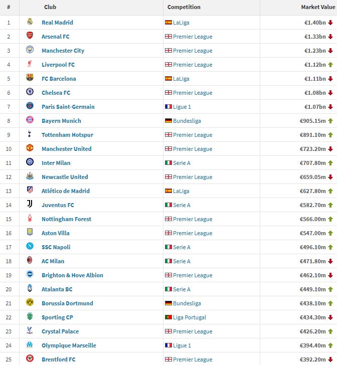Click the Inter Milan crest icon
Viewport: 337px width, 365px height.
[30, 162]
